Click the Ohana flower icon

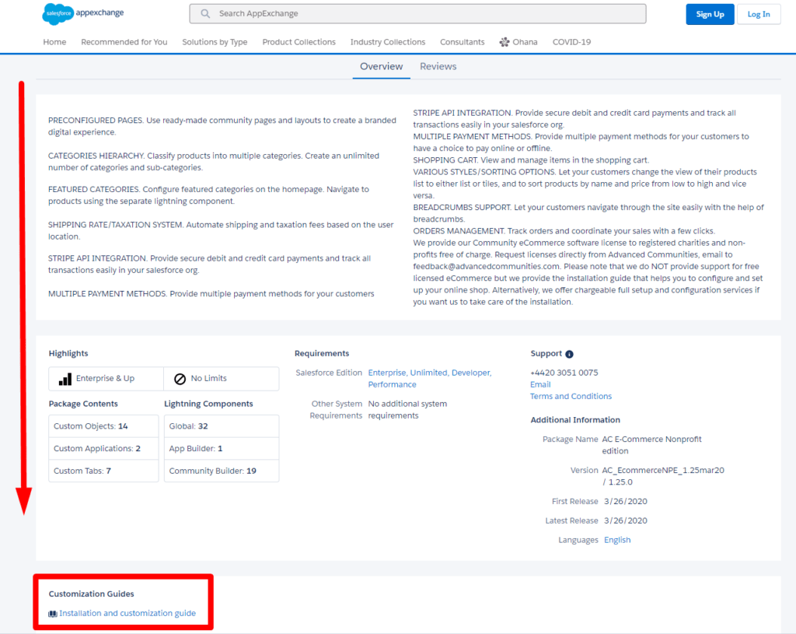(x=504, y=42)
